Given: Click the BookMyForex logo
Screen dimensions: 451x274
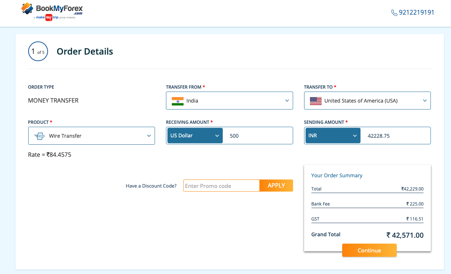Looking at the screenshot, I should click(x=52, y=8).
